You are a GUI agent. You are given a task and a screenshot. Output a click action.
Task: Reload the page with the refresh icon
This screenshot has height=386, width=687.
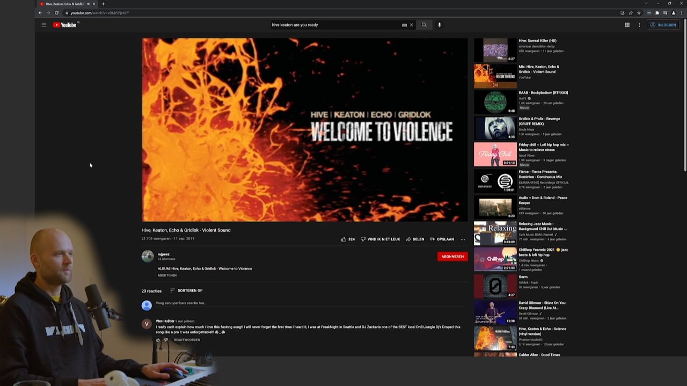pyautogui.click(x=56, y=13)
